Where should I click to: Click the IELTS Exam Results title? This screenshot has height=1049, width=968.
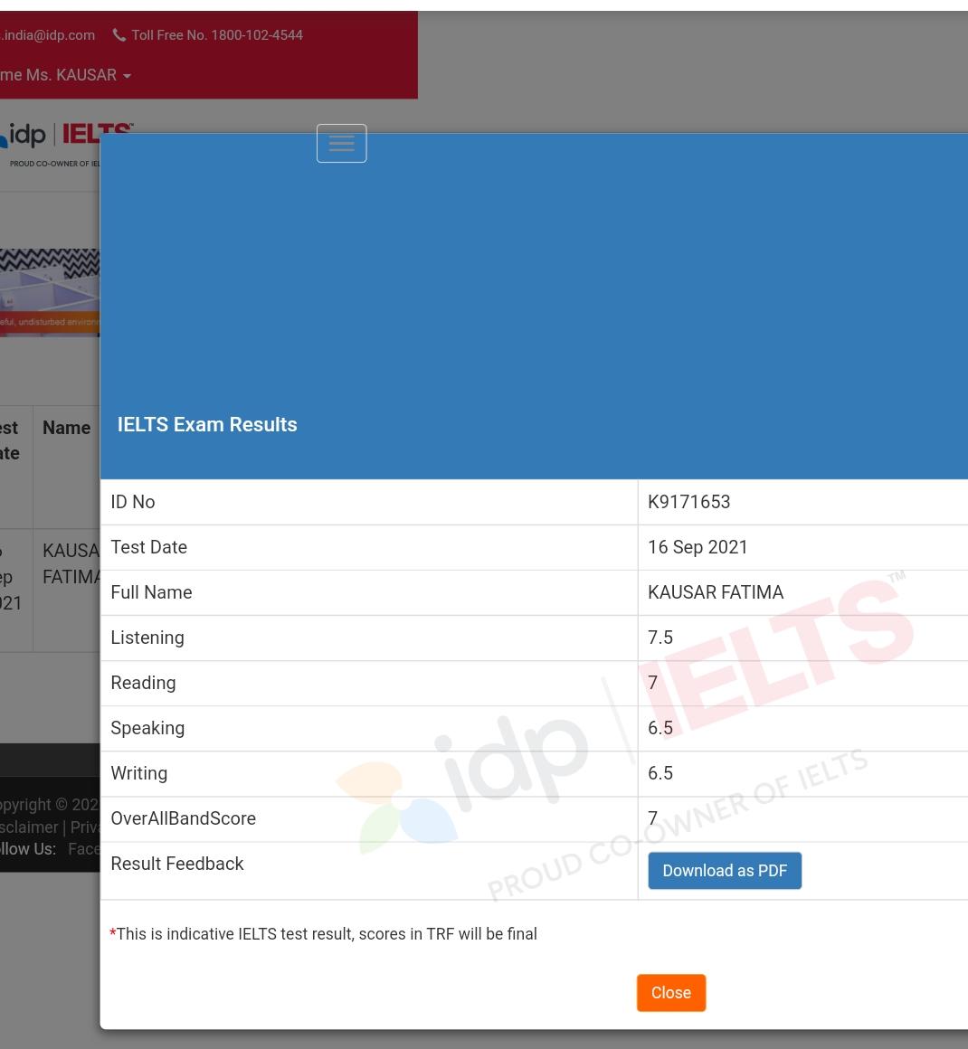[x=207, y=425]
